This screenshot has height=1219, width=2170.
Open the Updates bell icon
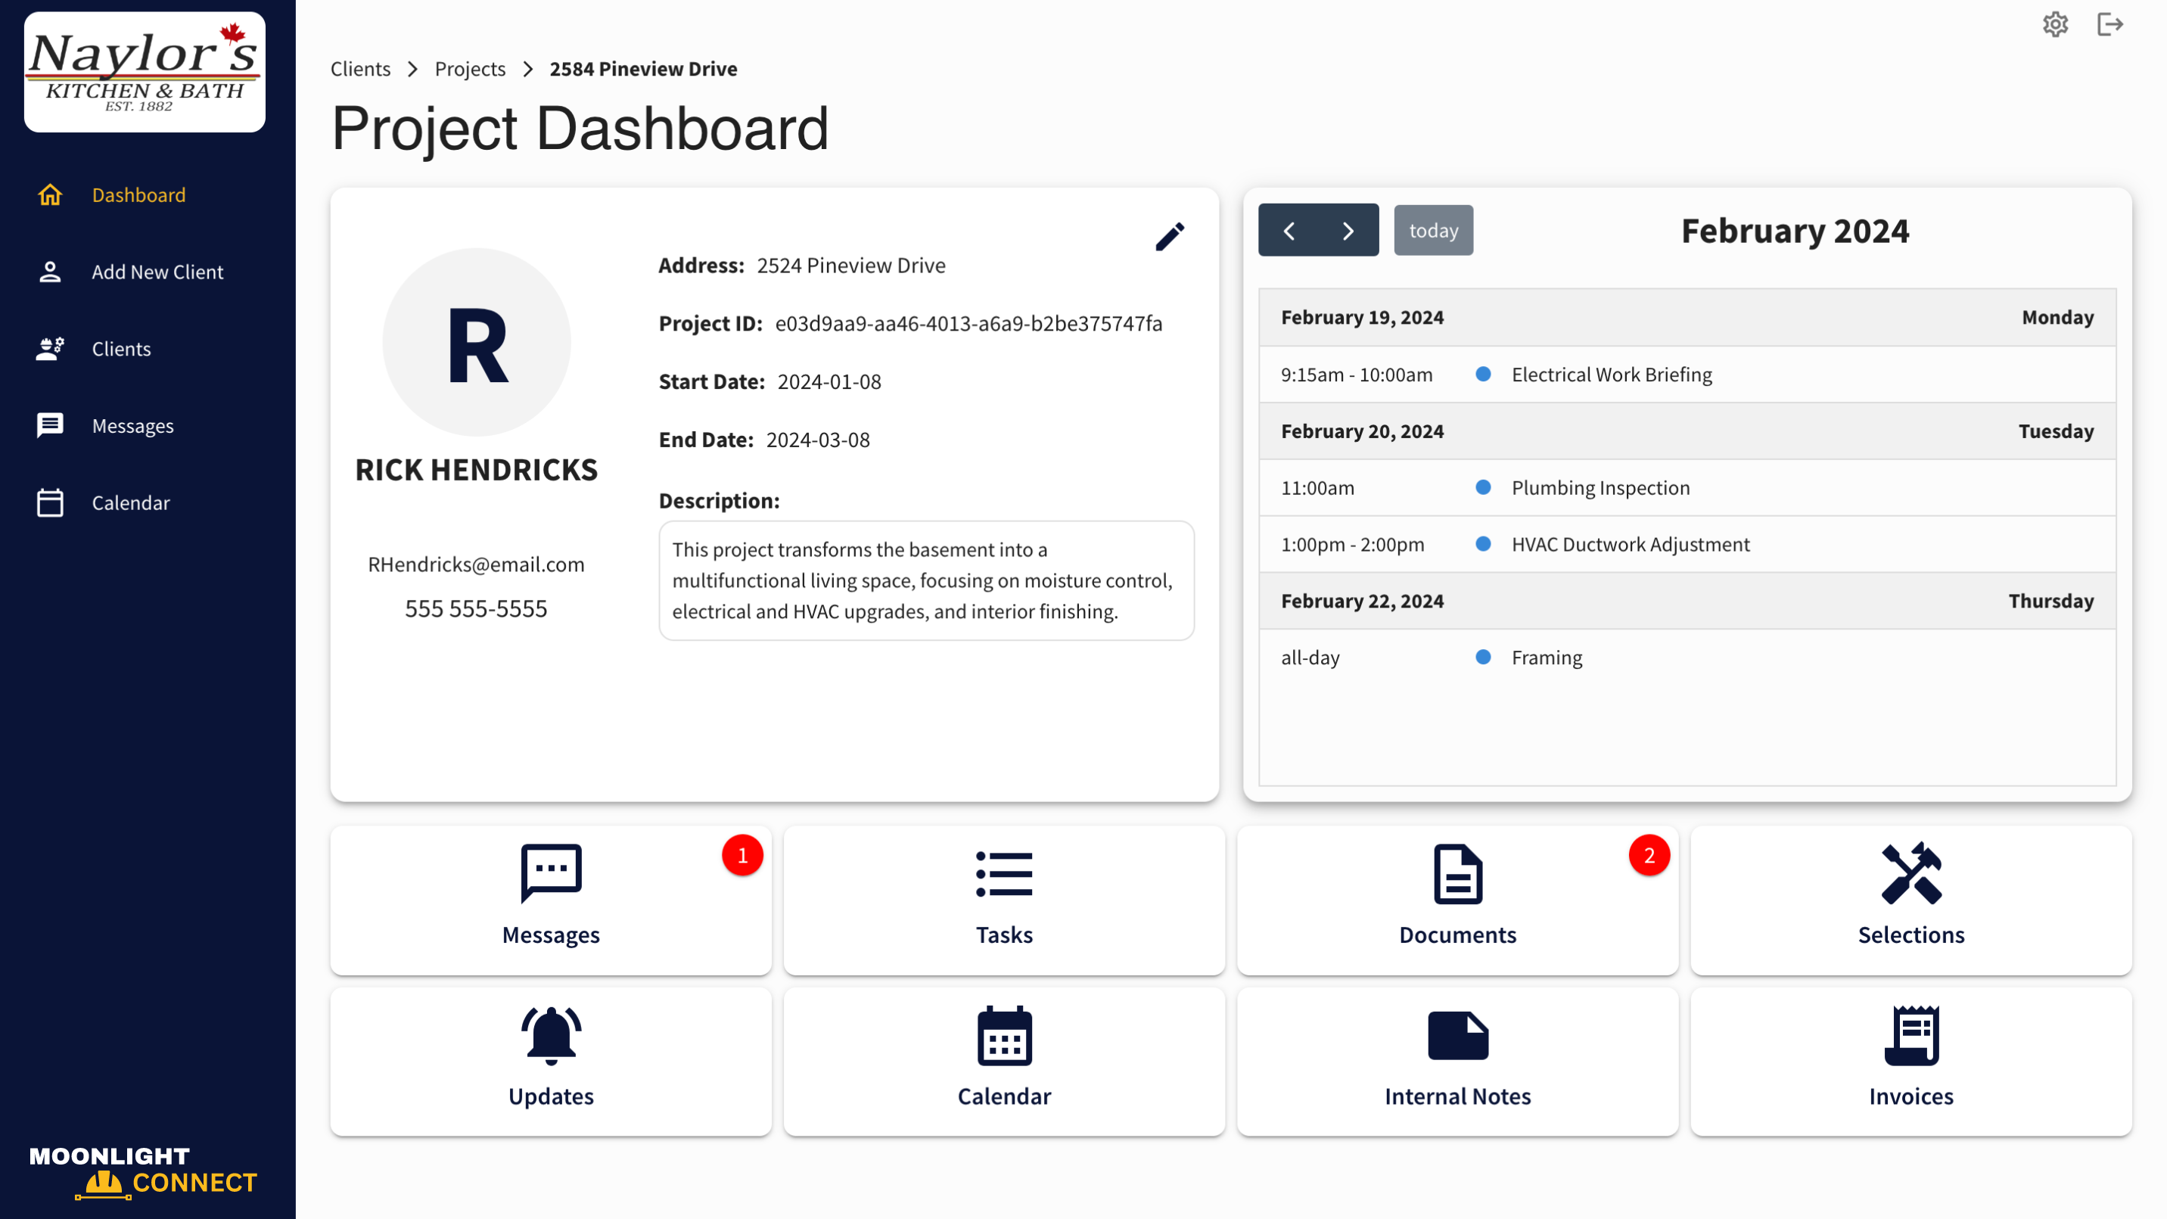tap(551, 1035)
